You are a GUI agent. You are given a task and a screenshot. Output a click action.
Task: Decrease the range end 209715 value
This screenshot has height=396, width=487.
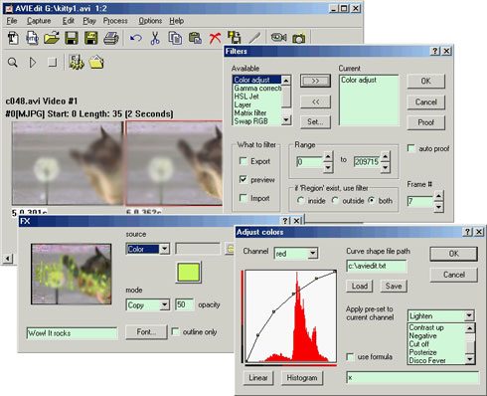click(385, 167)
